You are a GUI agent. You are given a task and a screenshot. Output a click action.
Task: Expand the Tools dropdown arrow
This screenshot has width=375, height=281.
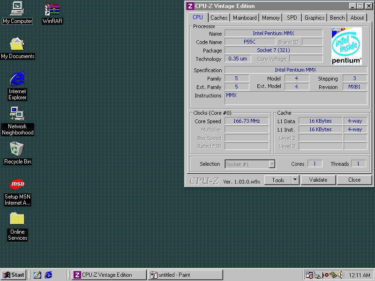pyautogui.click(x=295, y=180)
